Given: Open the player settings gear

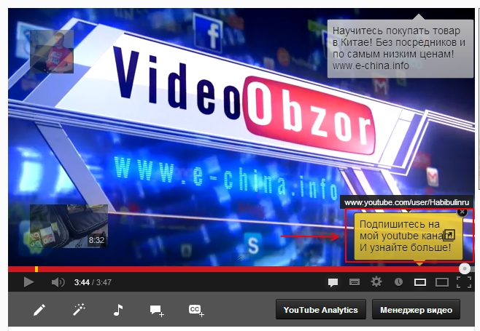Looking at the screenshot, I should click(376, 282).
